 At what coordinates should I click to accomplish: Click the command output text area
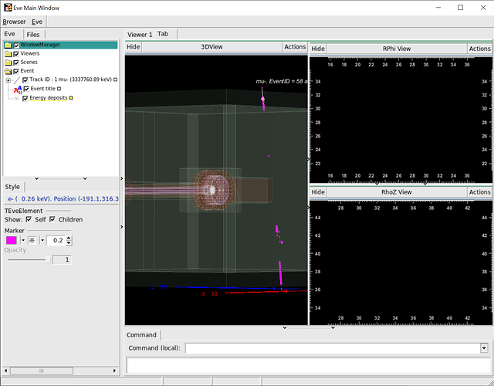pyautogui.click(x=309, y=365)
